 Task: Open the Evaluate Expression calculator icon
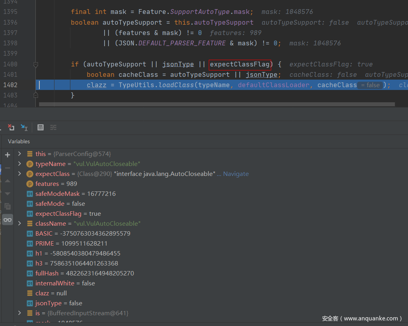click(x=41, y=127)
